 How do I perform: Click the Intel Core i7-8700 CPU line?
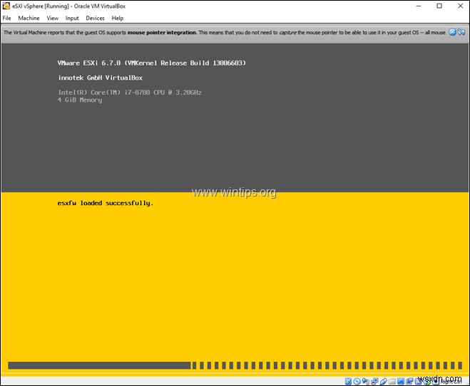click(130, 93)
